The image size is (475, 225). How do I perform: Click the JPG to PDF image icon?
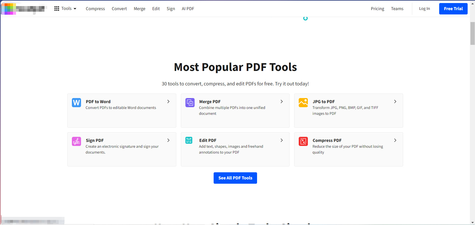[x=303, y=103]
